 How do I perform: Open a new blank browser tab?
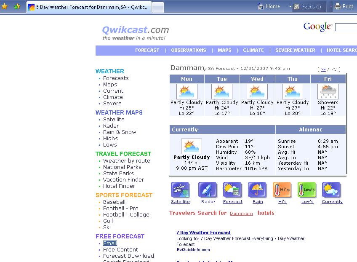click(157, 7)
